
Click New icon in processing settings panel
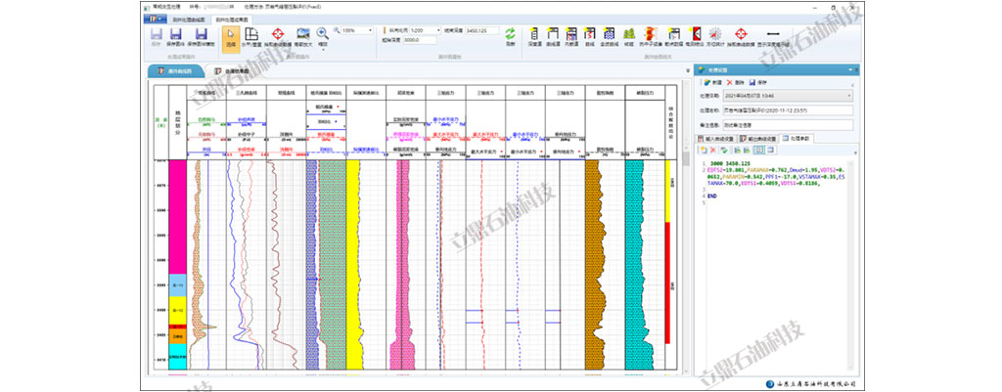708,82
